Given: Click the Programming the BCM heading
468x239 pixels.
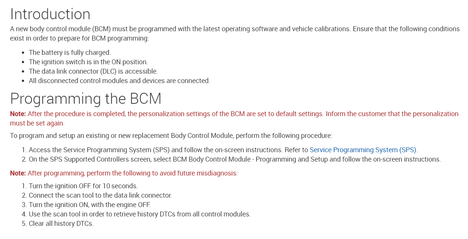Looking at the screenshot, I should 86,98.
